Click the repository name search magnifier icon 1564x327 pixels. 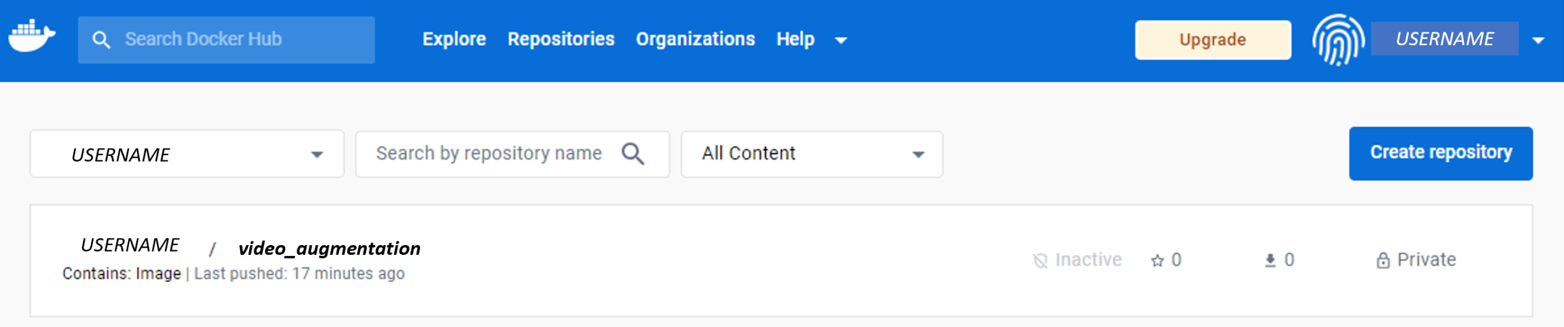pos(633,153)
